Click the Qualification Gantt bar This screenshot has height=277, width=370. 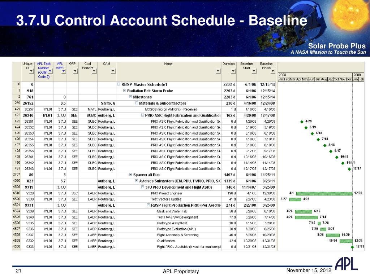pos(346,241)
